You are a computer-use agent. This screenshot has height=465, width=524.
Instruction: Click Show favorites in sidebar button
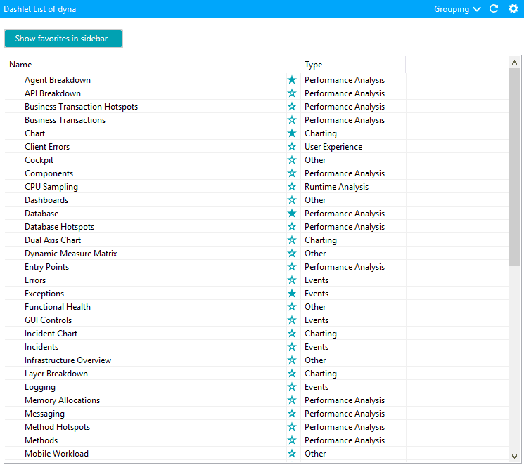pyautogui.click(x=63, y=39)
